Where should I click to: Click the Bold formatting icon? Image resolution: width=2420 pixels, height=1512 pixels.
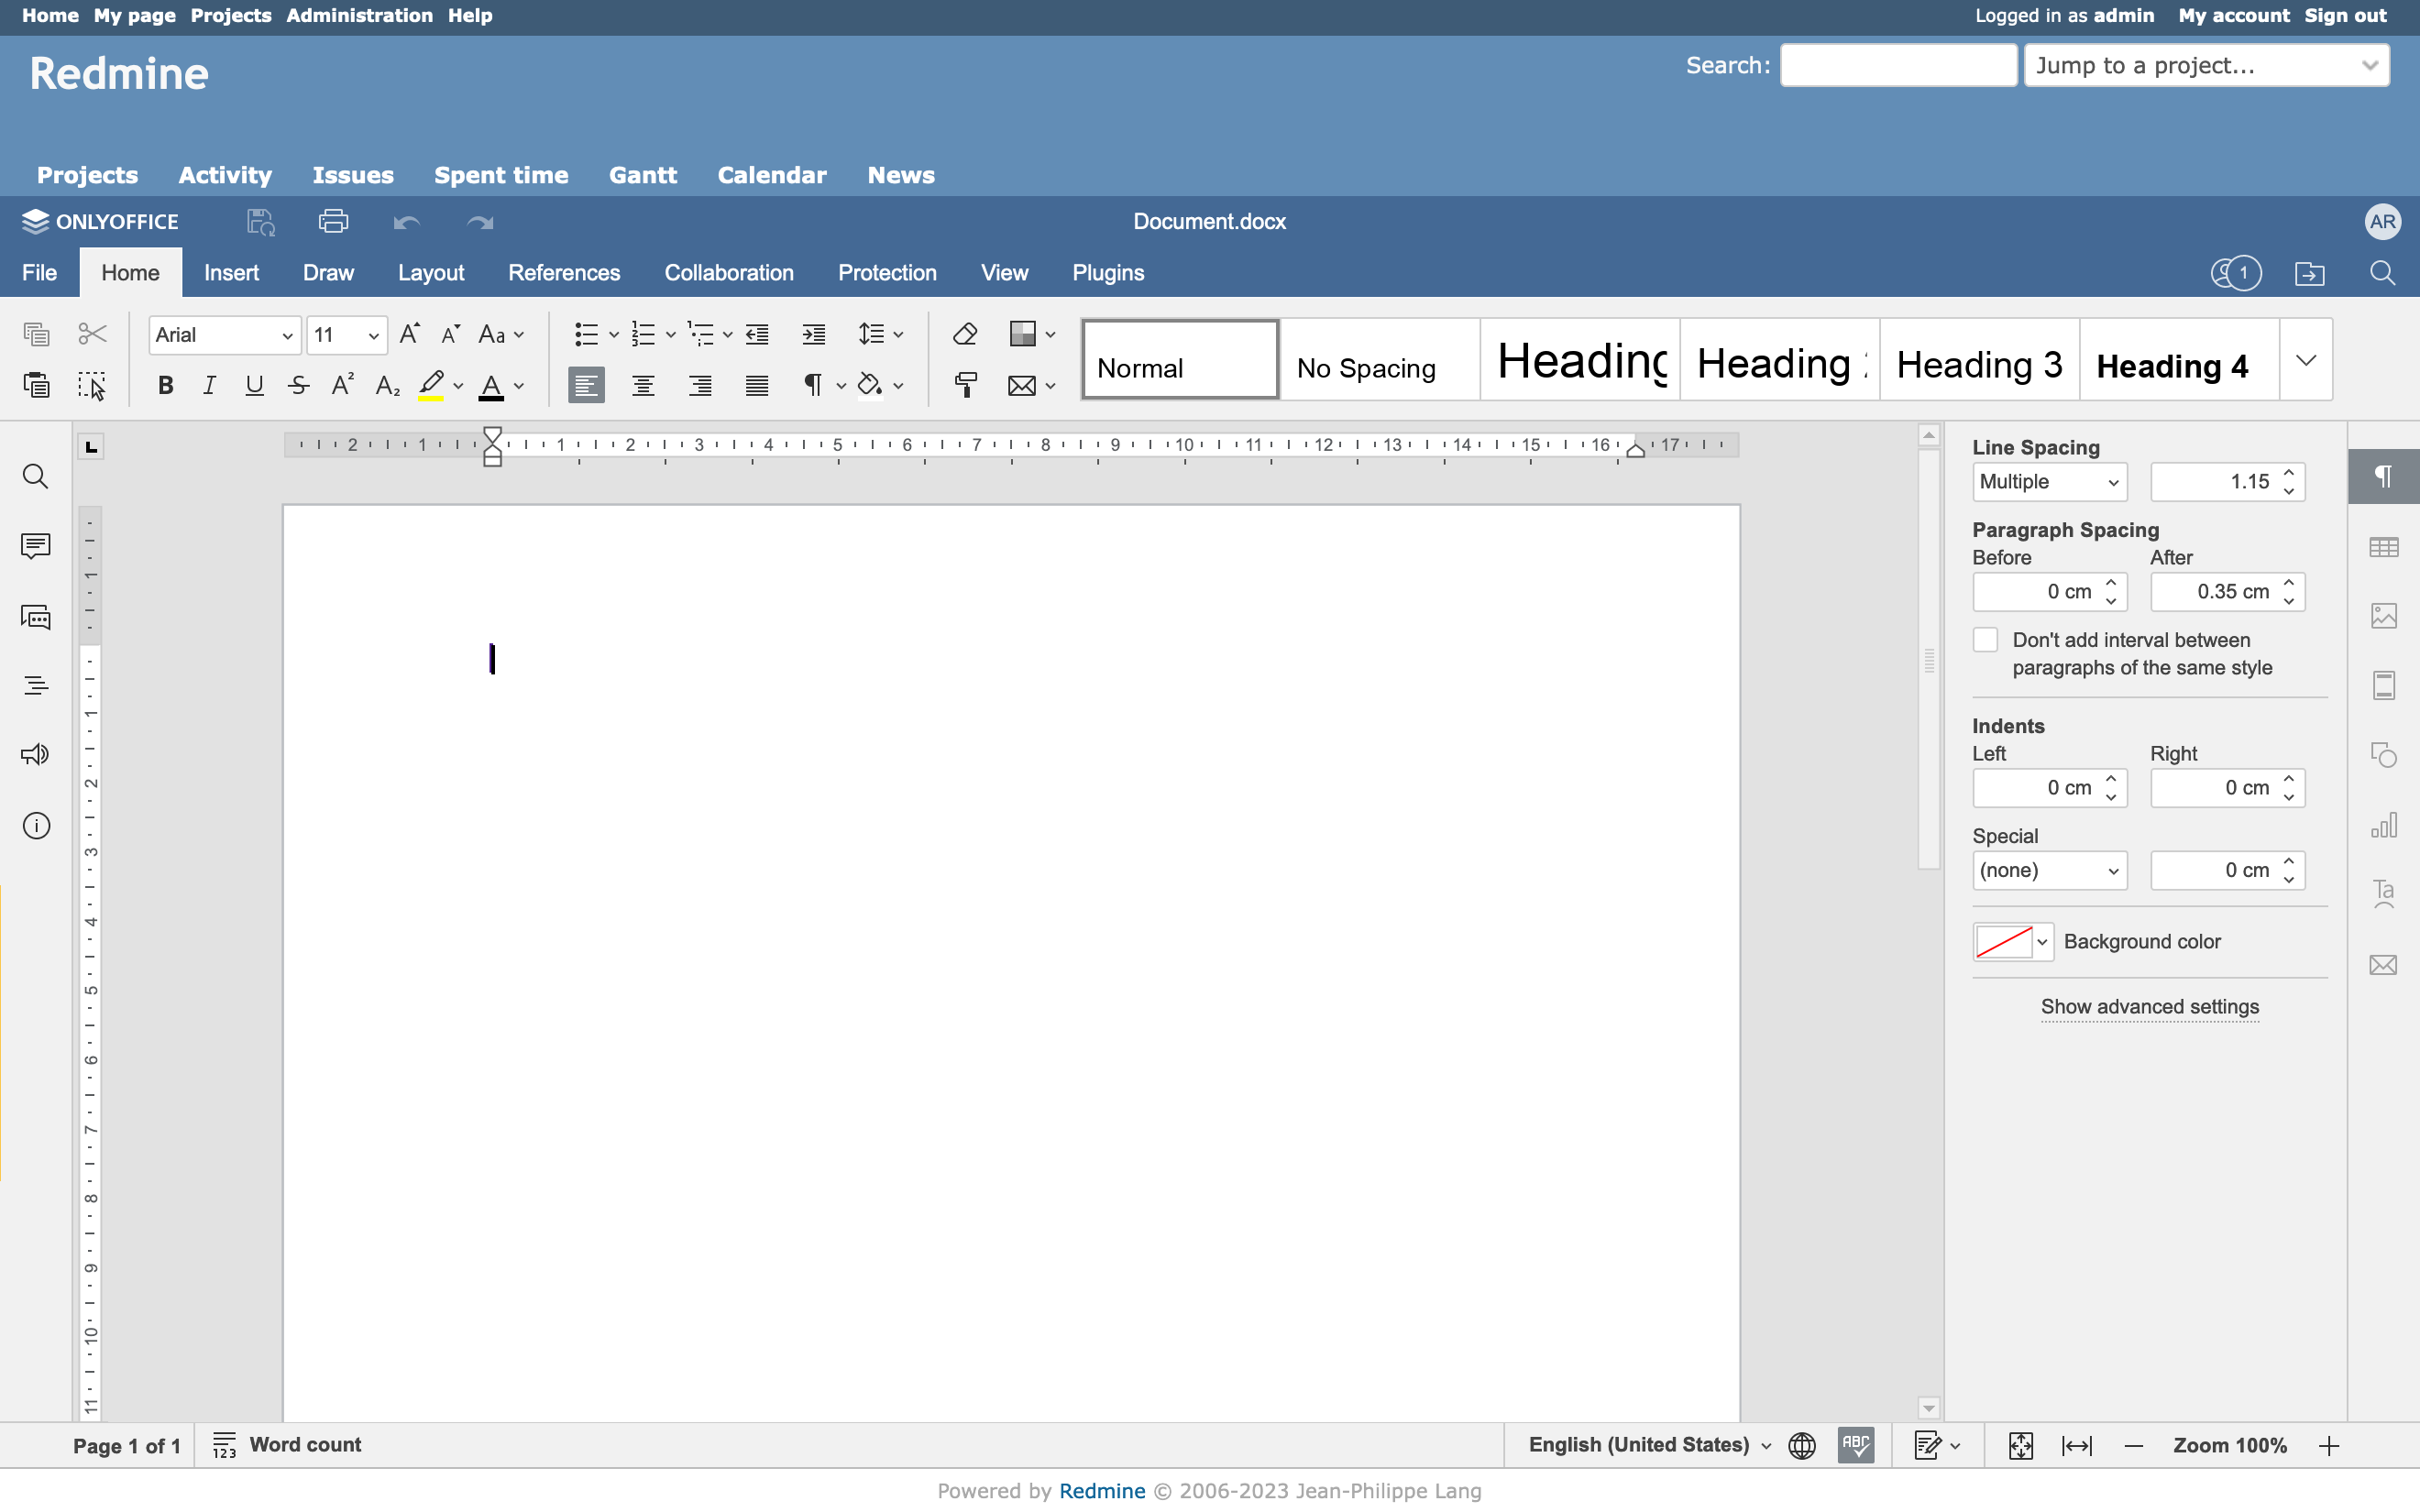pyautogui.click(x=164, y=385)
